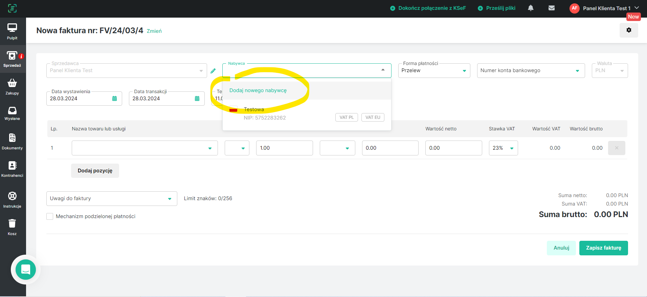647x297 pixels.
Task: Click the notification bell icon
Action: 531,8
